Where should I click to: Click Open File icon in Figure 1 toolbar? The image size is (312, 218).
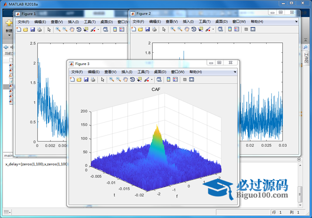[25, 30]
